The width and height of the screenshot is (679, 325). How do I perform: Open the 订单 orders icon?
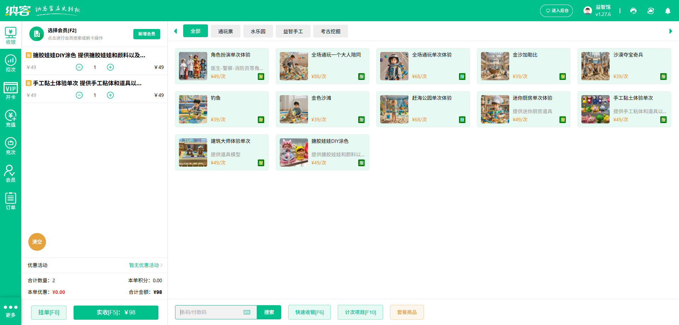pyautogui.click(x=11, y=202)
